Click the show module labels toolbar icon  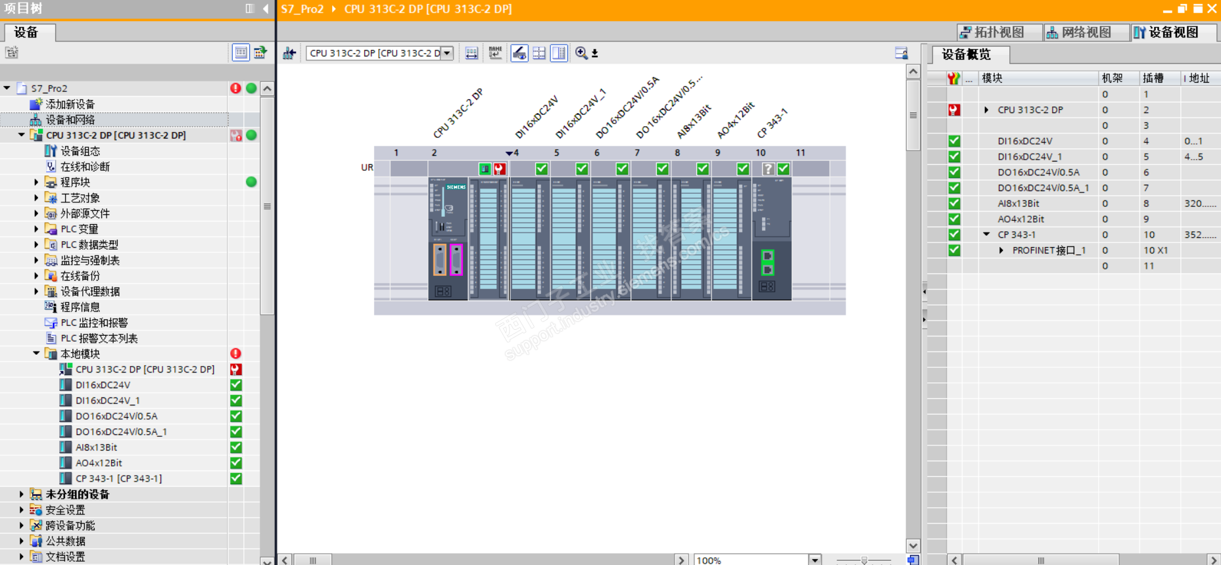(x=471, y=53)
